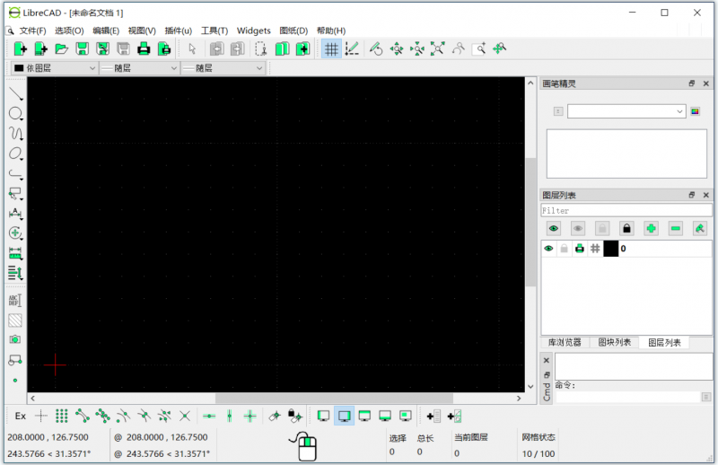Open 视图(V) menu
The width and height of the screenshot is (718, 465).
pos(142,31)
